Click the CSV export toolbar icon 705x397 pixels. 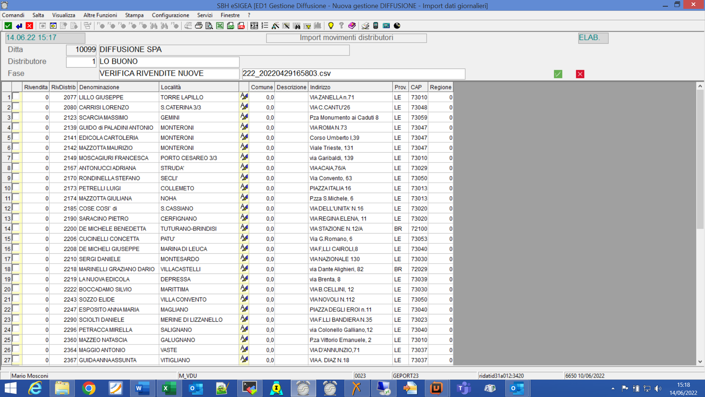231,26
